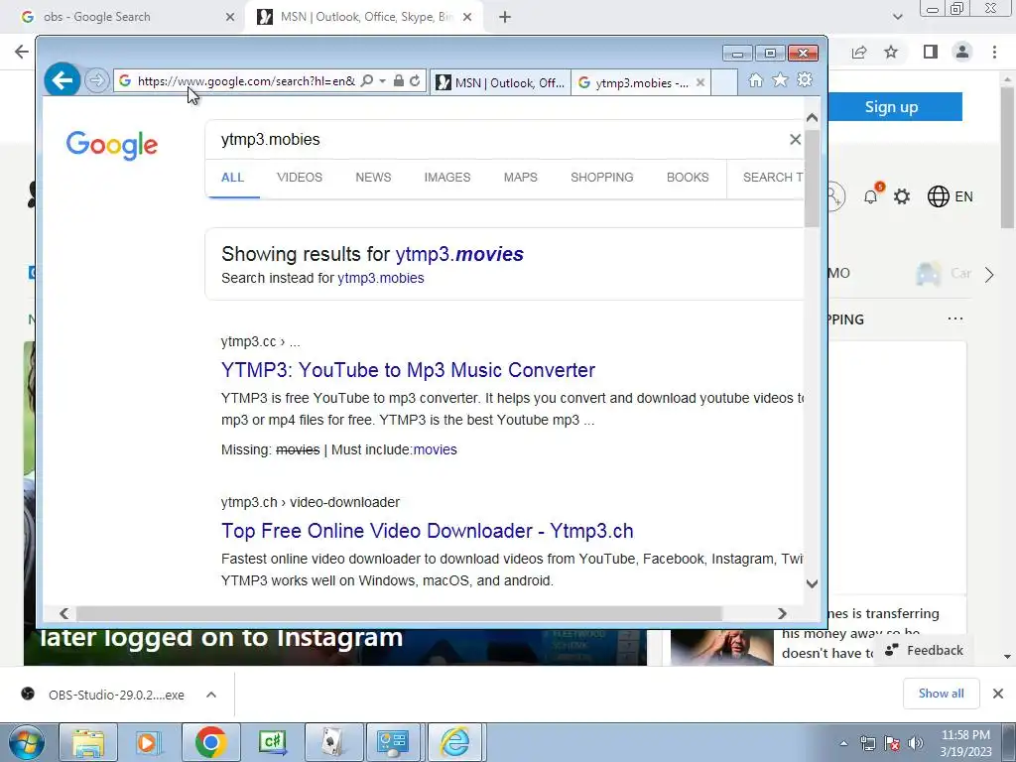Open MSN settings gear
This screenshot has width=1016, height=762.
click(901, 196)
